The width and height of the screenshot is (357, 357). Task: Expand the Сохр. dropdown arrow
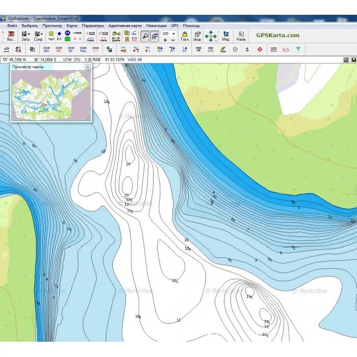[42, 34]
